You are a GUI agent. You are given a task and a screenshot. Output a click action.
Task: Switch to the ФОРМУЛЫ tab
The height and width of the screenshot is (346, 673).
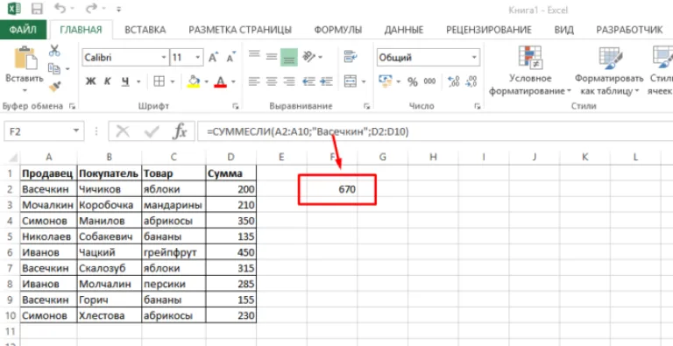coord(337,30)
